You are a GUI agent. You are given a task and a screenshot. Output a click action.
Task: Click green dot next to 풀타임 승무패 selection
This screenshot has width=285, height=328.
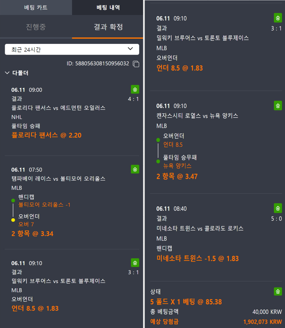point(158,161)
